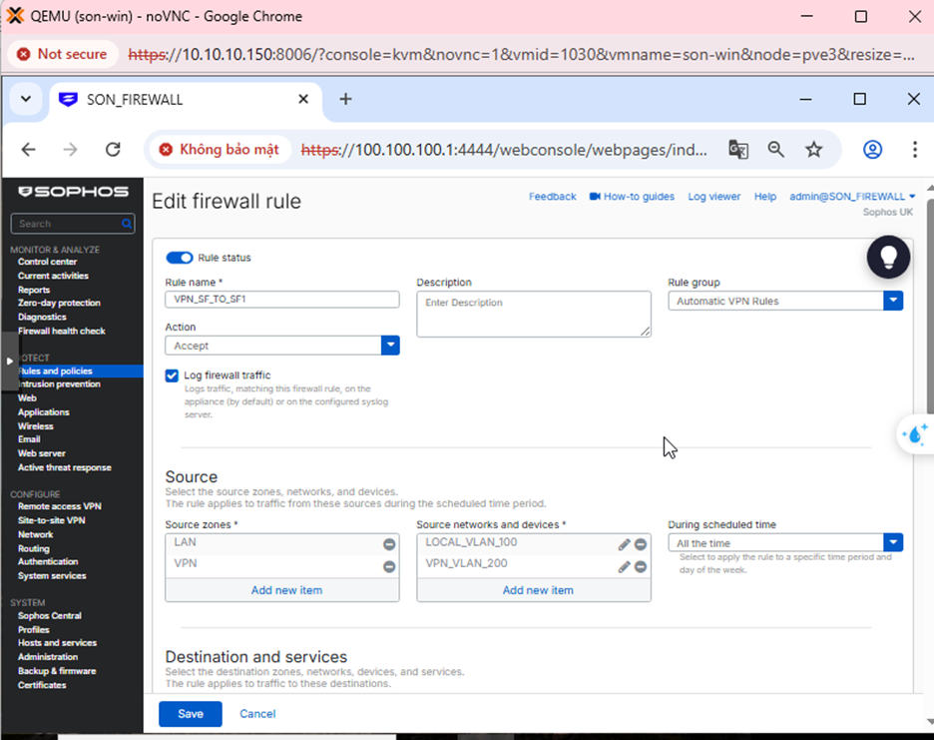The width and height of the screenshot is (934, 740).
Task: Bookmark page with star icon
Action: coord(814,149)
